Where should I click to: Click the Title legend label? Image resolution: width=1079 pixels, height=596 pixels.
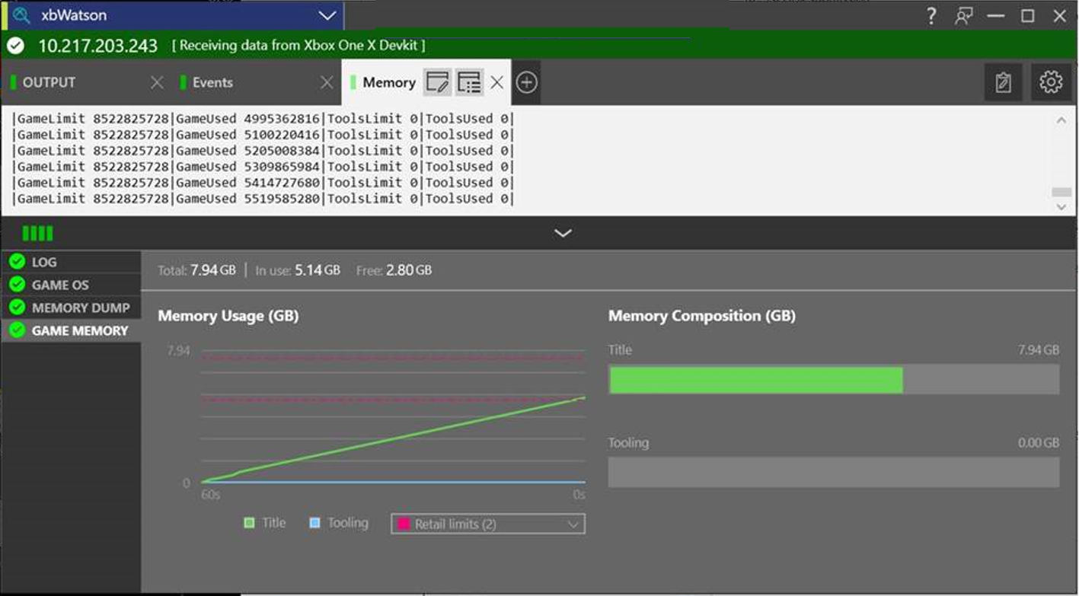click(x=274, y=523)
